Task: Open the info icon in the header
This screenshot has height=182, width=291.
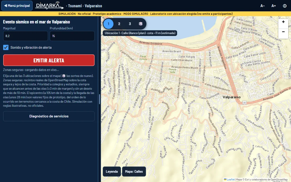Action: pyautogui.click(x=284, y=6)
